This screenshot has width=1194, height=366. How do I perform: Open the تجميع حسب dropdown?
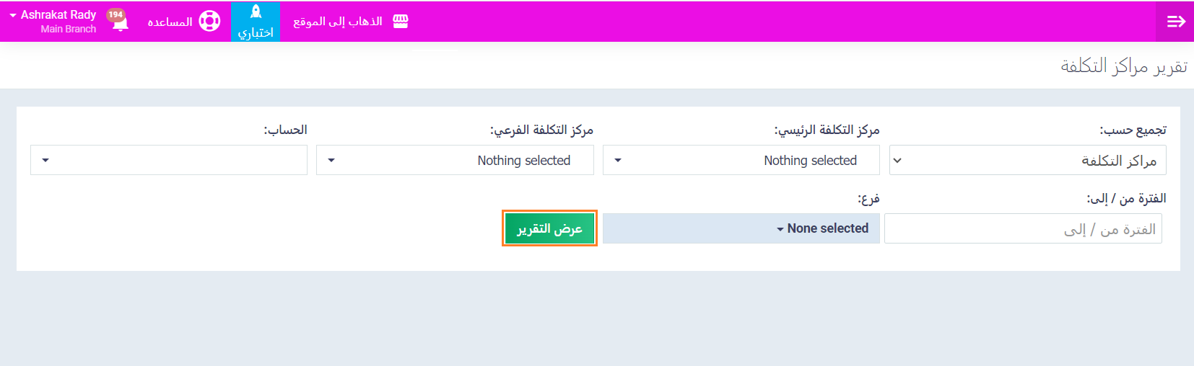click(1027, 161)
